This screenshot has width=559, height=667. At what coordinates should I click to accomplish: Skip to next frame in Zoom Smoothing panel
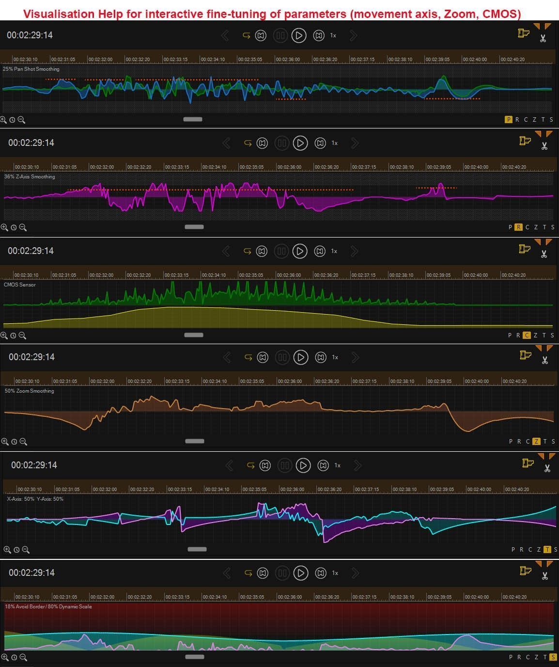click(x=321, y=357)
